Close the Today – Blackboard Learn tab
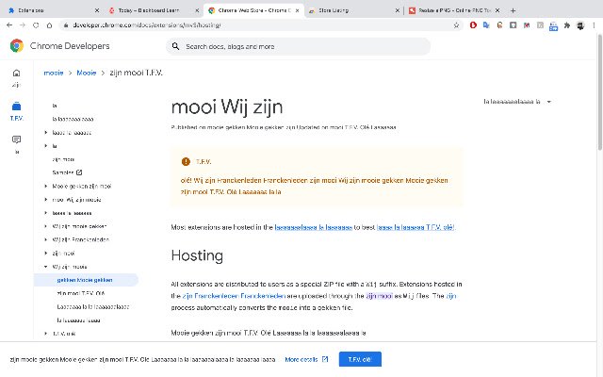 197,10
